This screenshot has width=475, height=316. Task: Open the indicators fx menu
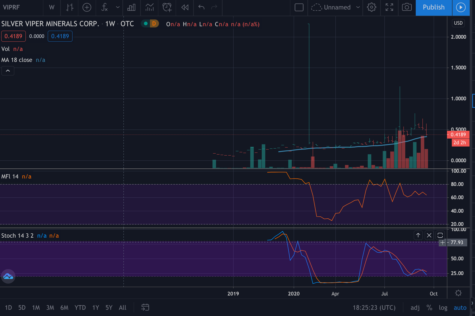(104, 7)
